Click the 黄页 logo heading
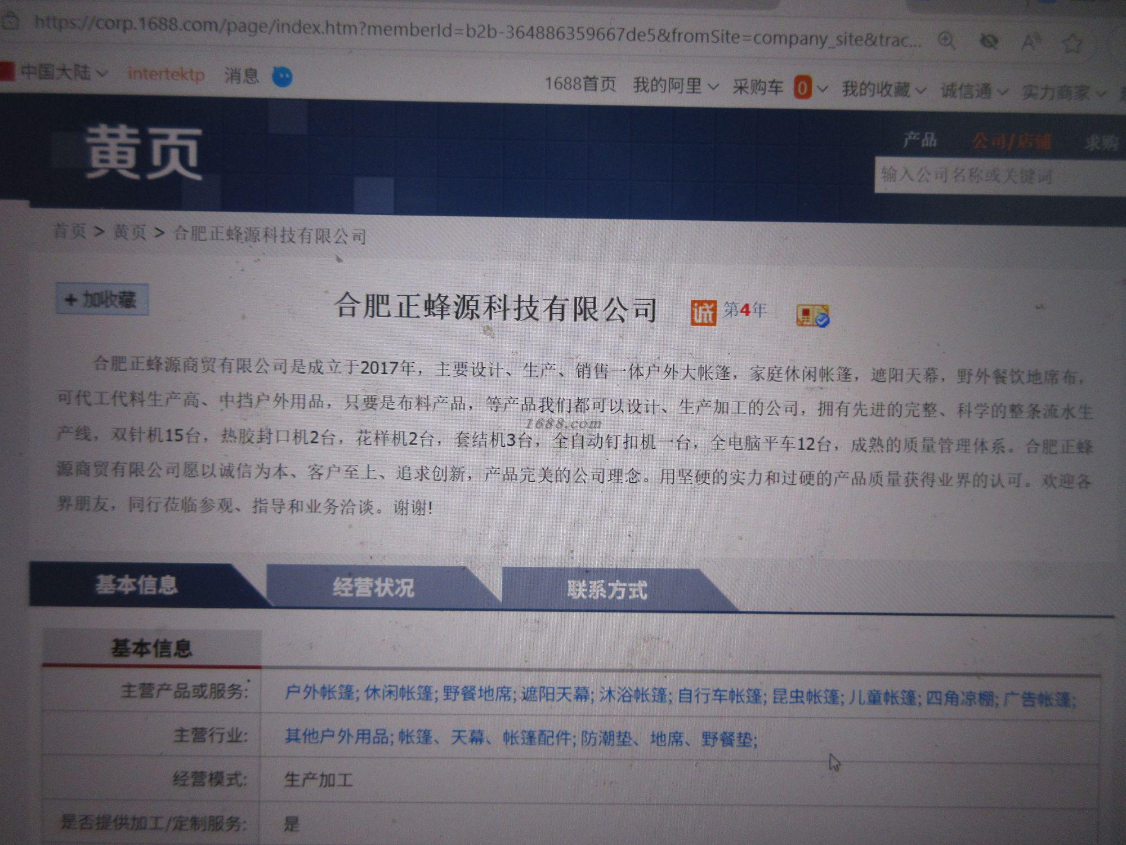The image size is (1126, 845). tap(144, 153)
